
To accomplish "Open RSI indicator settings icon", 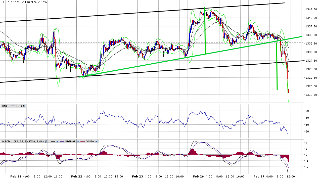I will (x=24, y=106).
